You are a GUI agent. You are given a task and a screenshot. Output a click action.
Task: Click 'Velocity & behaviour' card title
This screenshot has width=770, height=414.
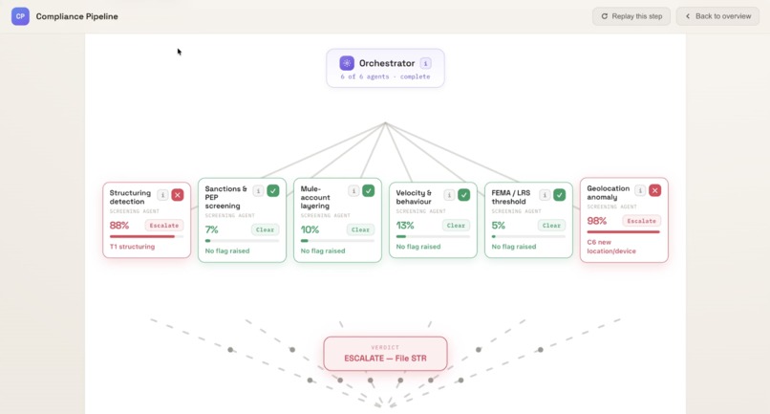point(414,197)
